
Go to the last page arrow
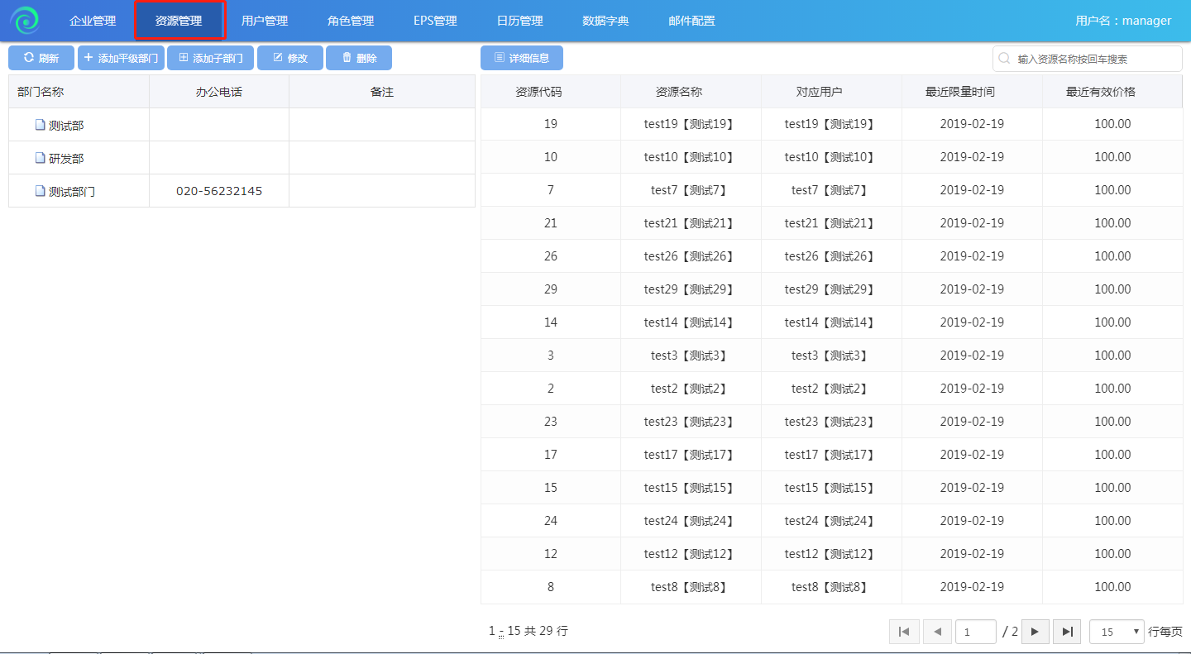point(1067,632)
